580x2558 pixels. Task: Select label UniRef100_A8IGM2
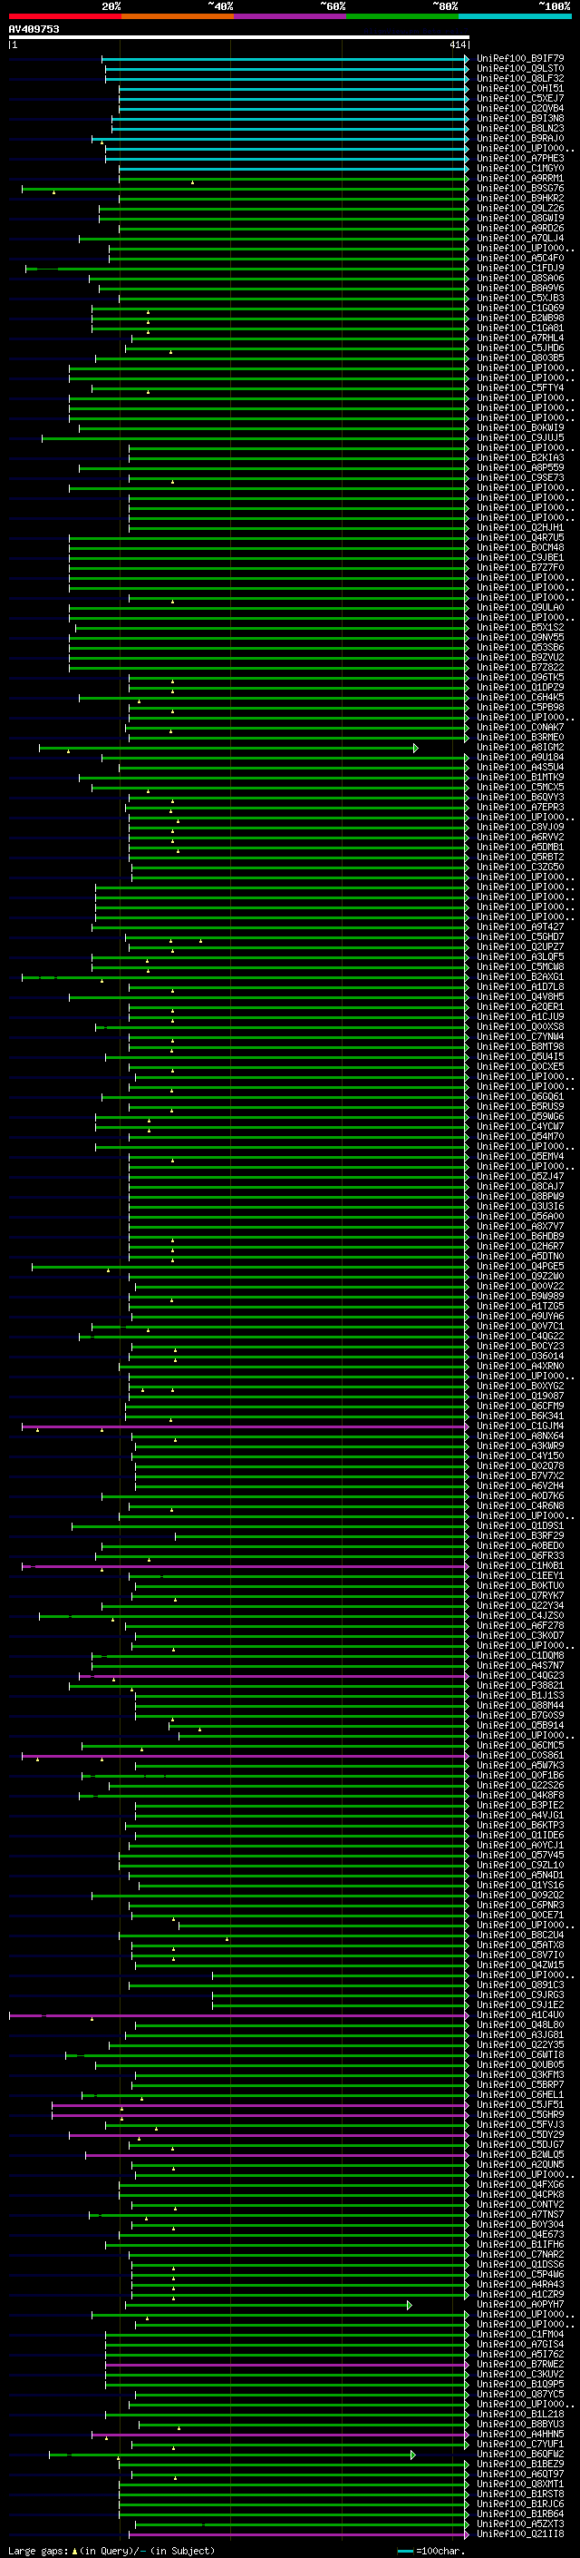pos(520,747)
